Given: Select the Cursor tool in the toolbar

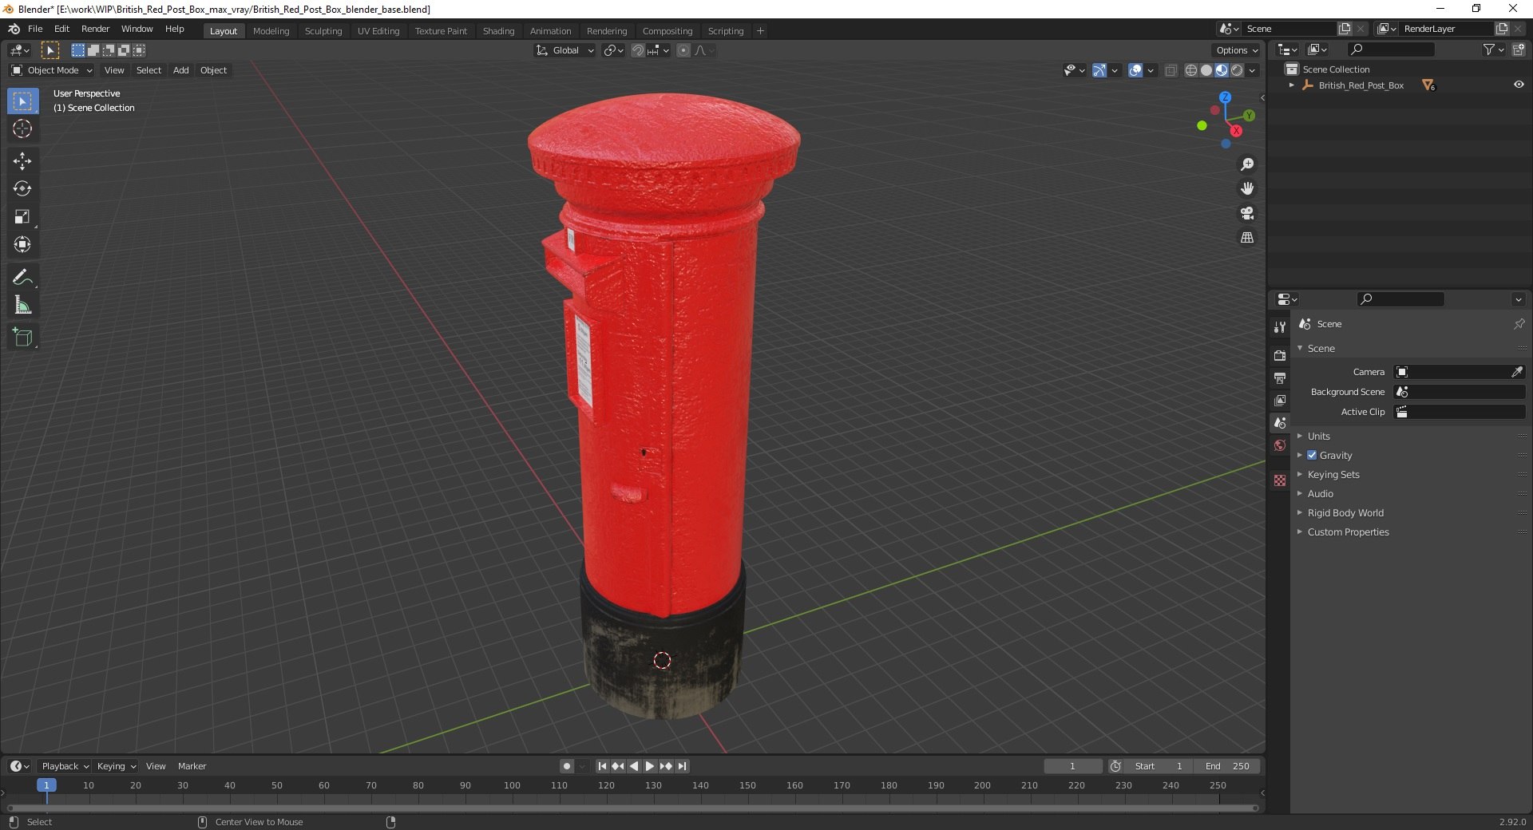Looking at the screenshot, I should 22,128.
